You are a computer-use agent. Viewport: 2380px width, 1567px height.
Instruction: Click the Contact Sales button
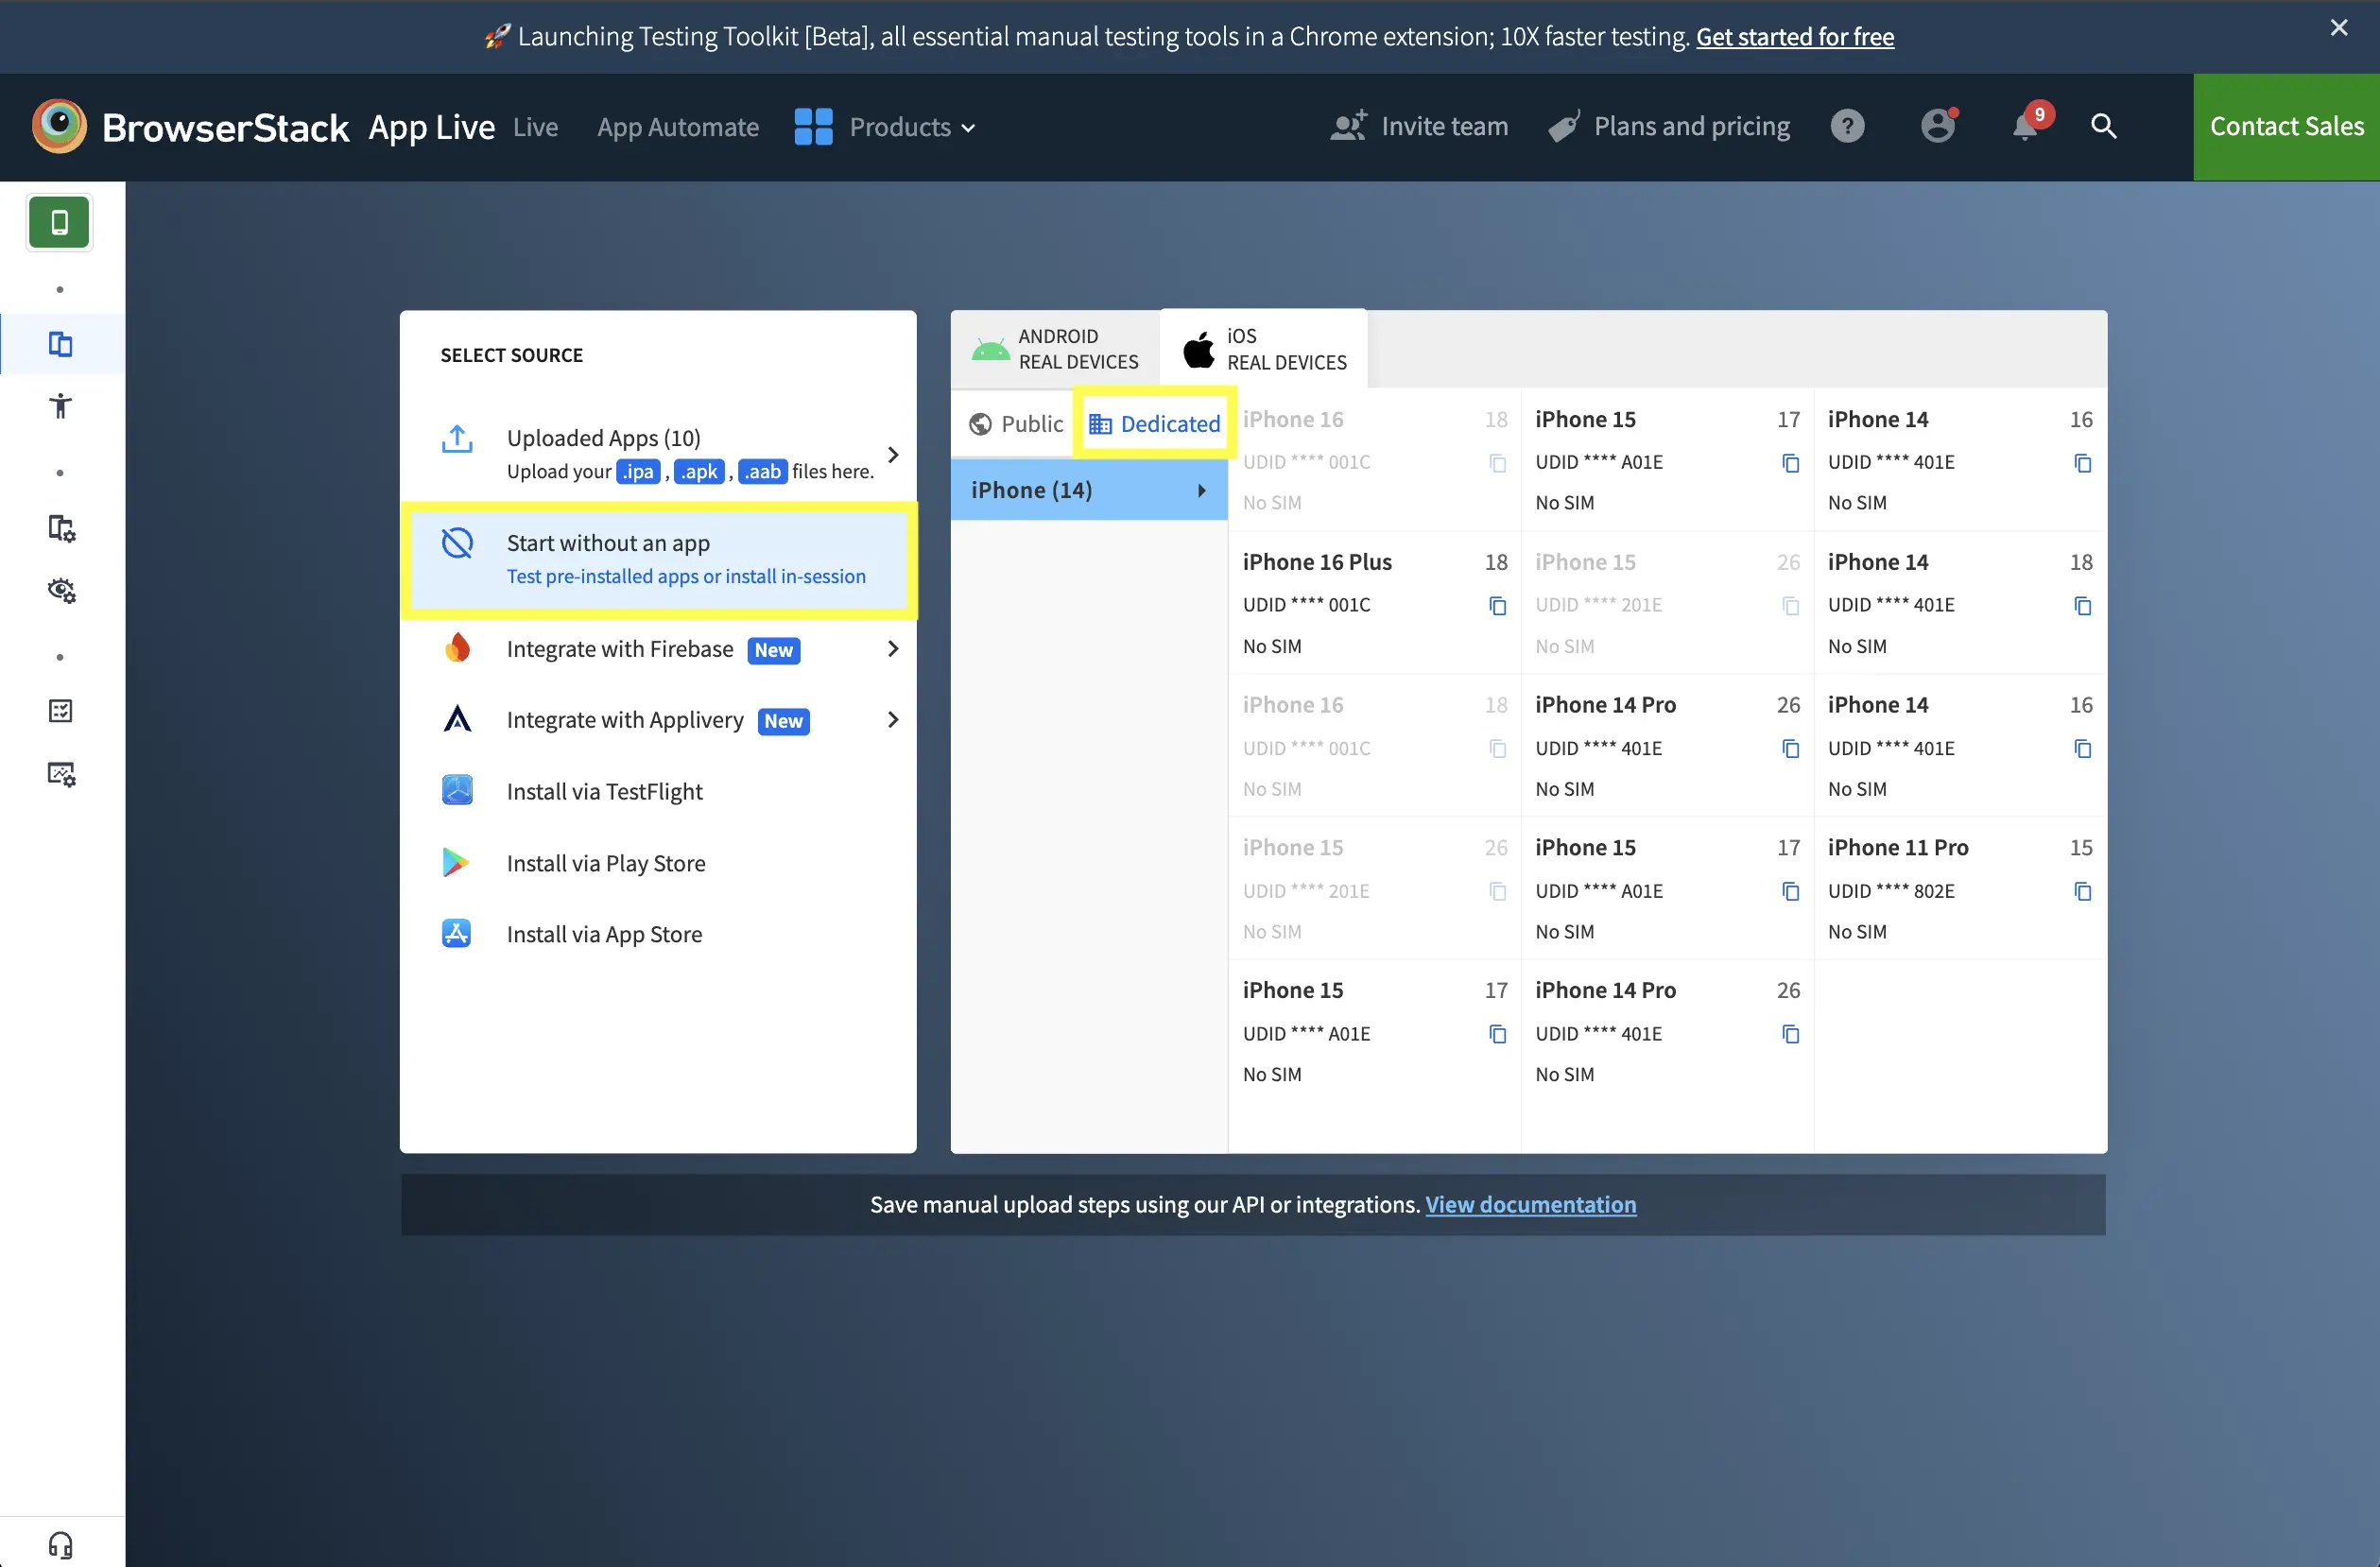2286,126
